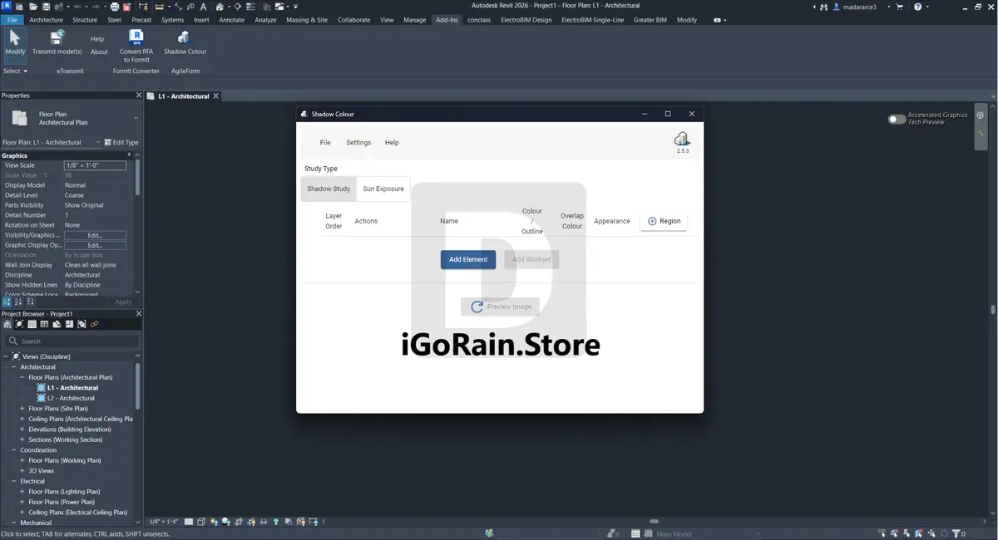Click the View Scale value field
Screen dimensions: 998x540
[95, 165]
